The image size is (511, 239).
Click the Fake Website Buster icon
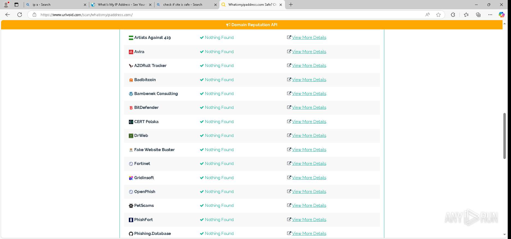(131, 150)
